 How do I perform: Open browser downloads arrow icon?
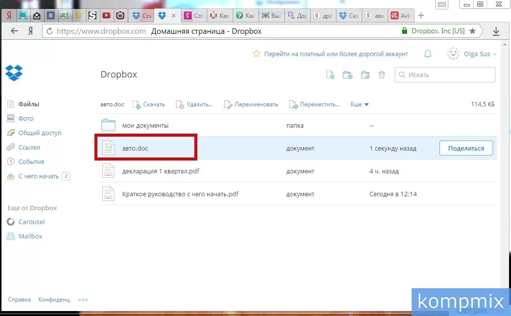click(x=496, y=31)
